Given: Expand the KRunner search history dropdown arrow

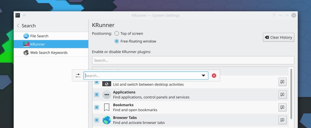Looking at the screenshot, I should coord(203,76).
